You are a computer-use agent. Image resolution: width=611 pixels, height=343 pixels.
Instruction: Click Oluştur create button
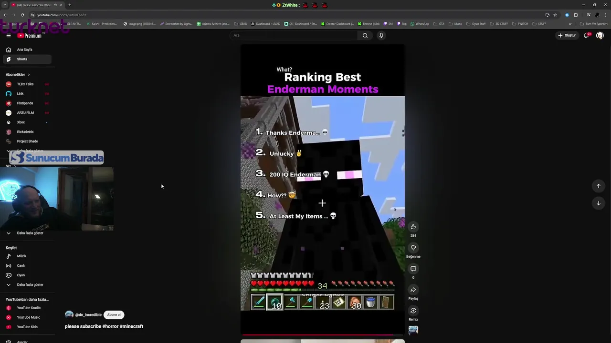(x=567, y=35)
